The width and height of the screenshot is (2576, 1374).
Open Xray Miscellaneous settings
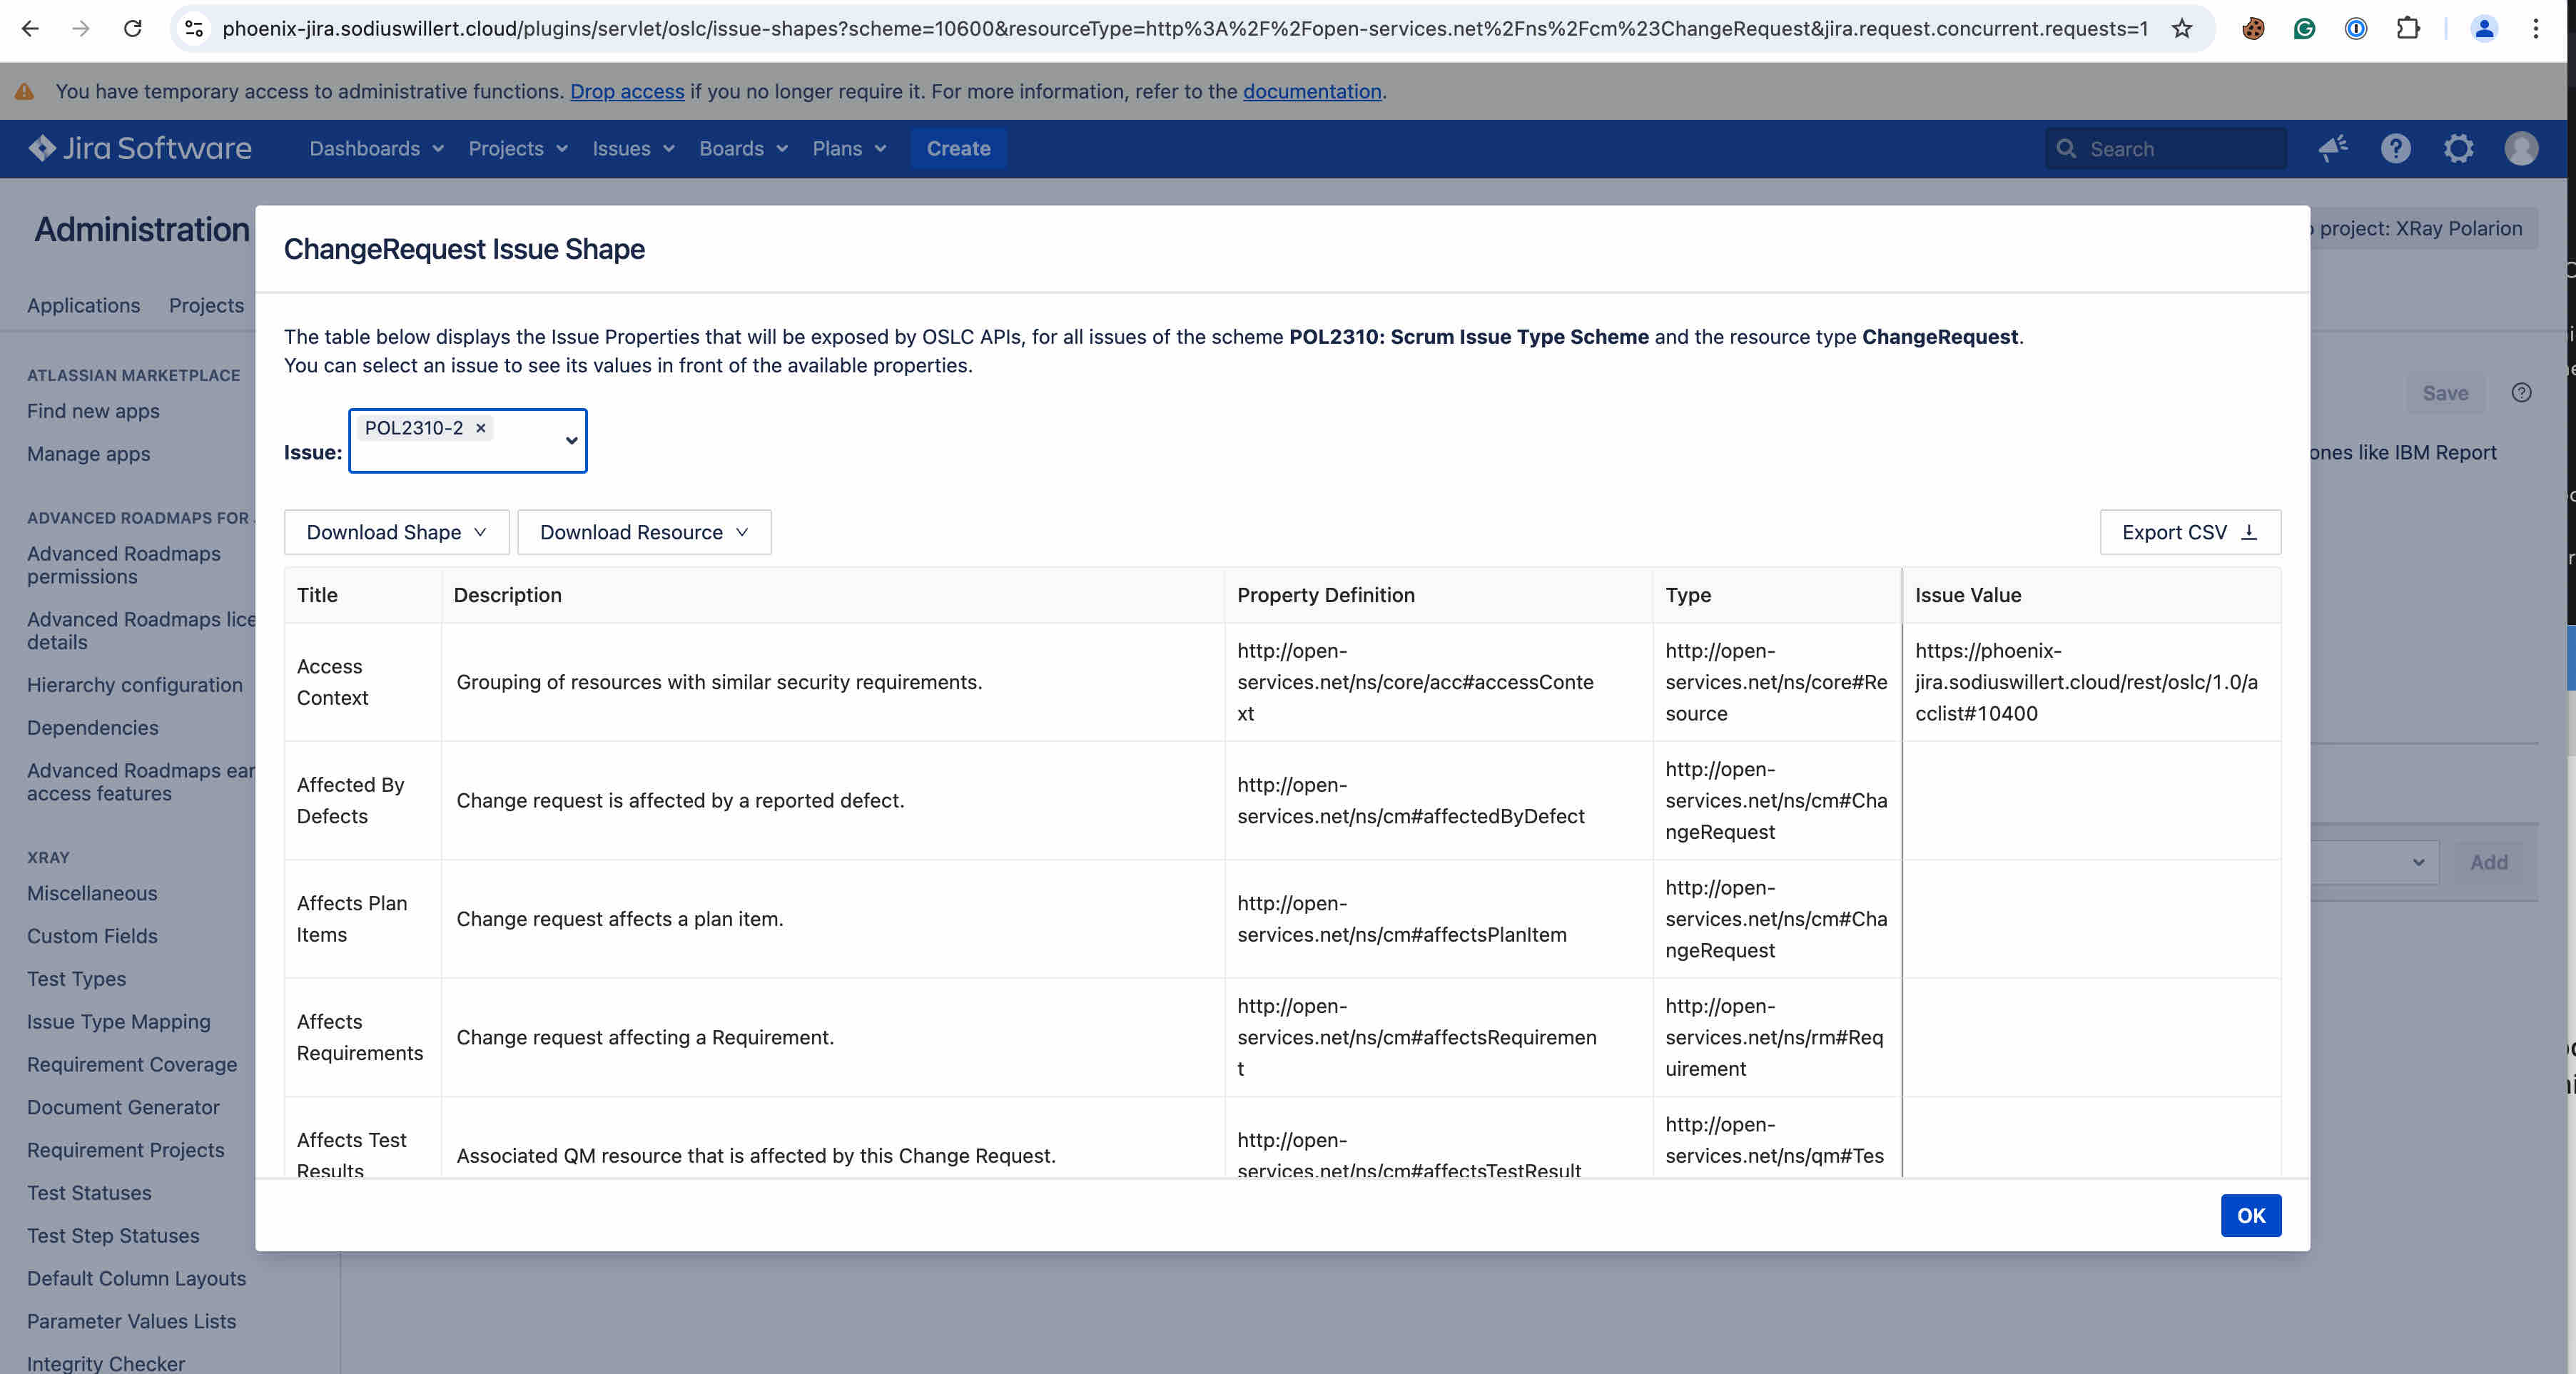(x=91, y=893)
